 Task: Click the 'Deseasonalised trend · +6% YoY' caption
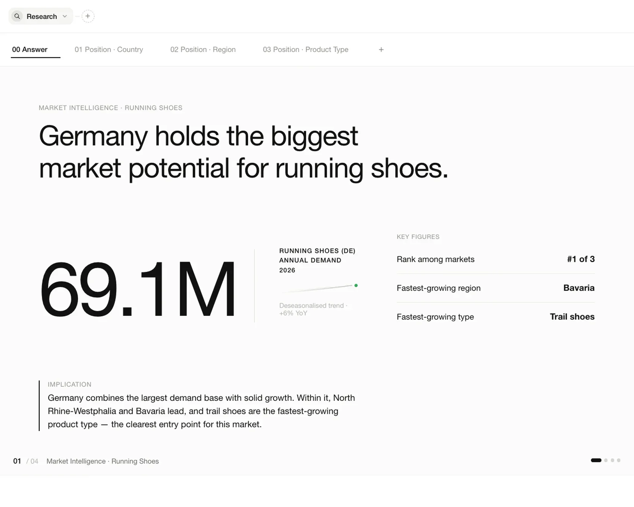[x=313, y=309]
